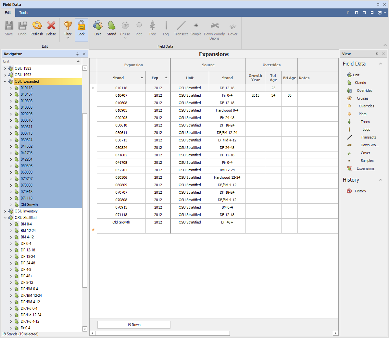Expand the OSU 1983 unit node
The image size is (389, 338).
pyautogui.click(x=5, y=68)
